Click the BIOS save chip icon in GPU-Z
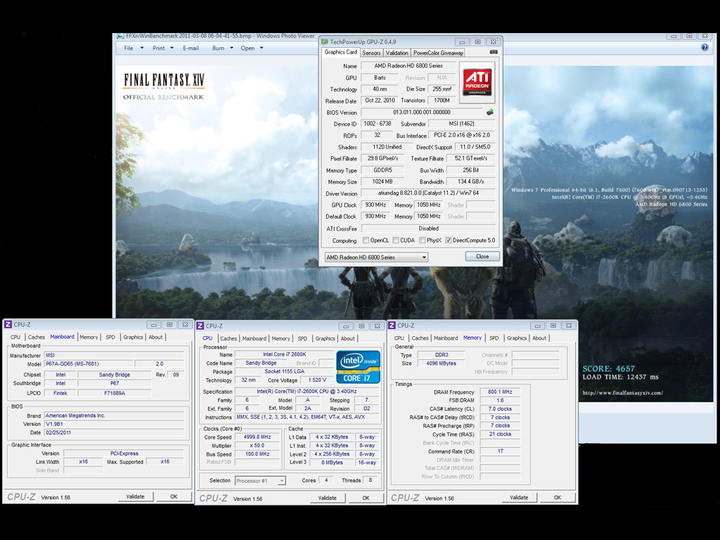 pyautogui.click(x=490, y=112)
